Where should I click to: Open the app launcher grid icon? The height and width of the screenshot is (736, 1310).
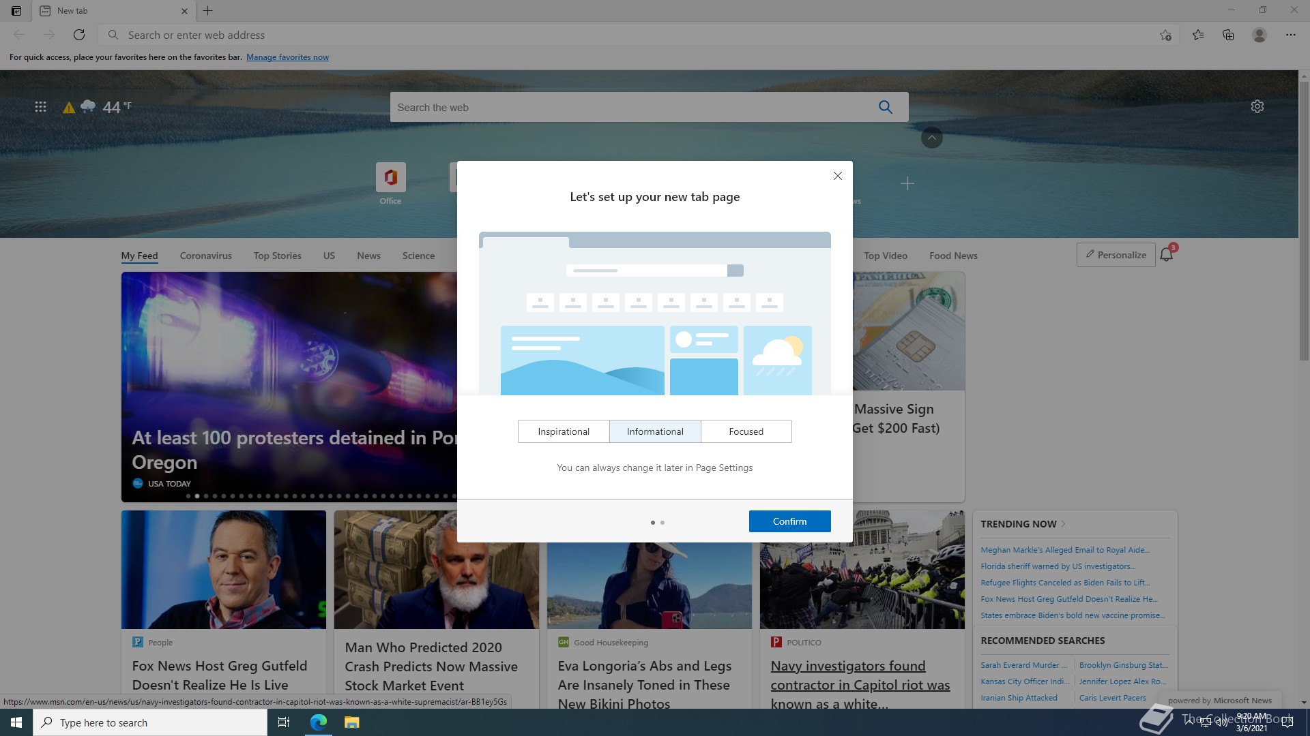[40, 107]
